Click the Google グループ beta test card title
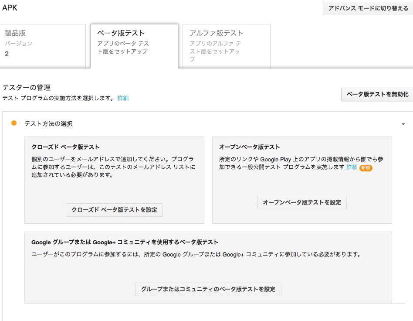 click(x=125, y=242)
